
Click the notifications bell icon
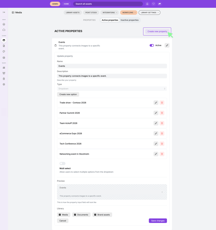pos(147,4)
